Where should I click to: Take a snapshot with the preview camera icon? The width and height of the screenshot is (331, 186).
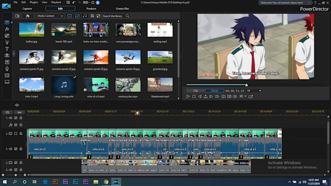tap(223, 97)
